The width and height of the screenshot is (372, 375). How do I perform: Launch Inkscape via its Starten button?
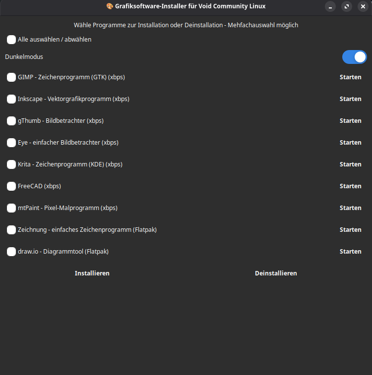[350, 99]
